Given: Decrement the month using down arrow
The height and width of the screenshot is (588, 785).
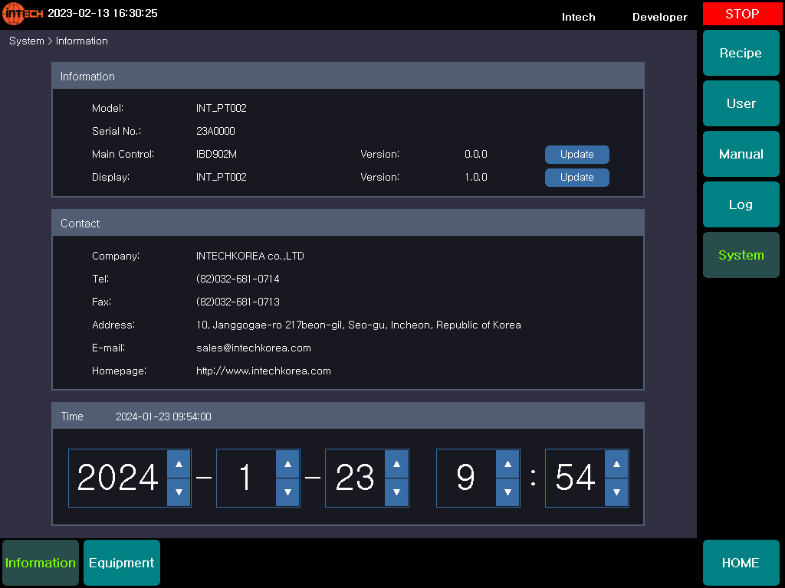Looking at the screenshot, I should [x=287, y=492].
